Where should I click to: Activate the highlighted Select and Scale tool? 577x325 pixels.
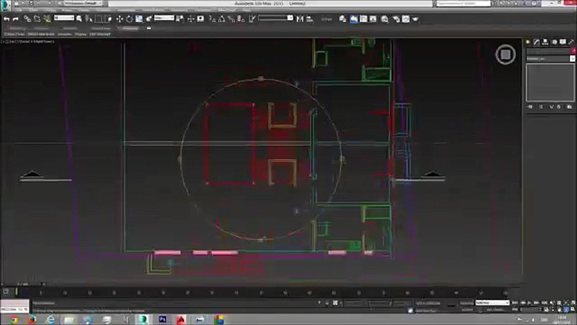[x=139, y=19]
